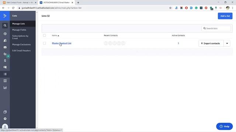This screenshot has height=132, width=236.
Task: Click the Active Contacts count 1
Action: coord(178,43)
